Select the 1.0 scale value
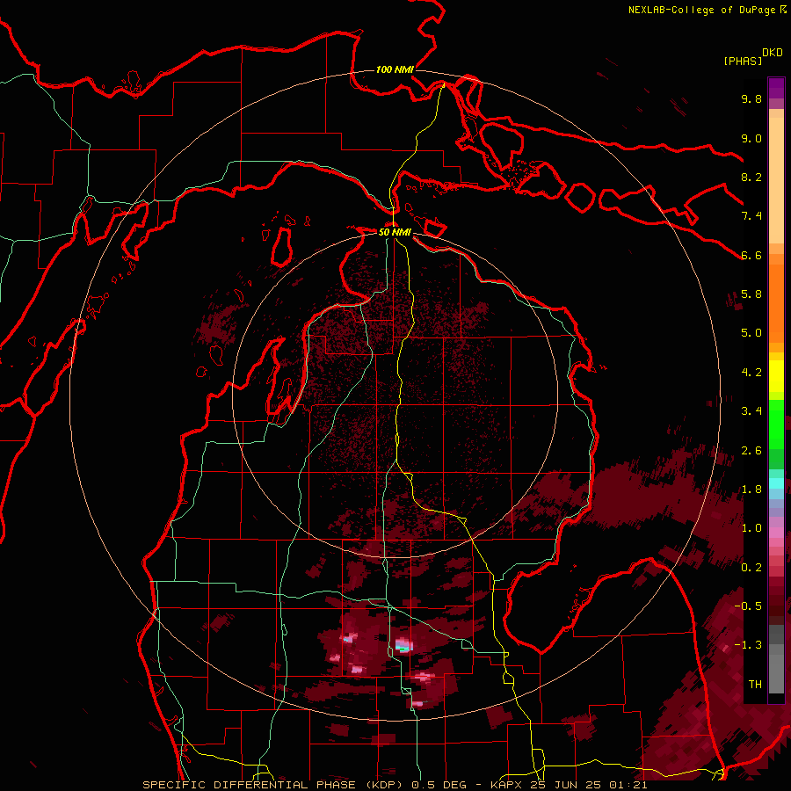 tap(751, 528)
